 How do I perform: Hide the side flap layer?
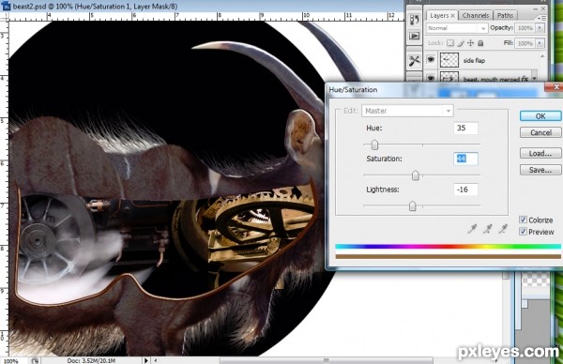(x=431, y=60)
